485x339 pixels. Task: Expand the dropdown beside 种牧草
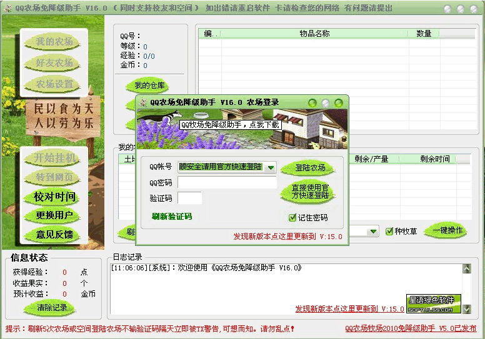(374, 231)
